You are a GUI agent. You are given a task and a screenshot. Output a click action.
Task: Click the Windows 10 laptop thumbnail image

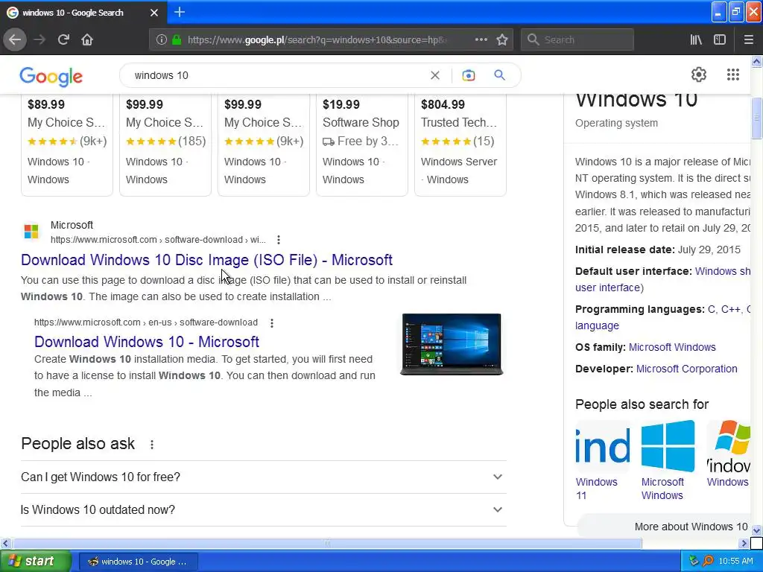point(452,344)
